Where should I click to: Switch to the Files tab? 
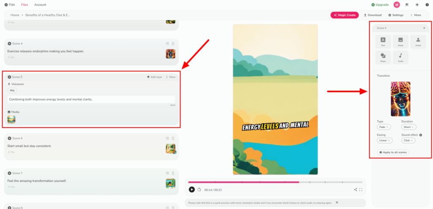[25, 5]
